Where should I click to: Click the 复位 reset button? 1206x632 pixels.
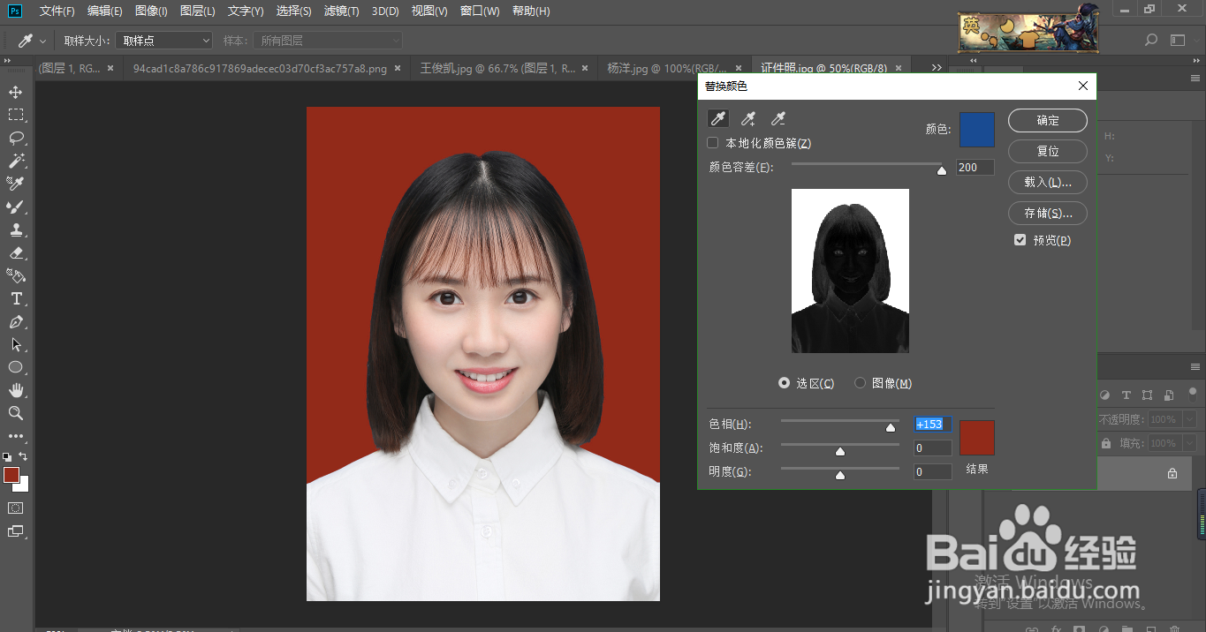[1047, 151]
